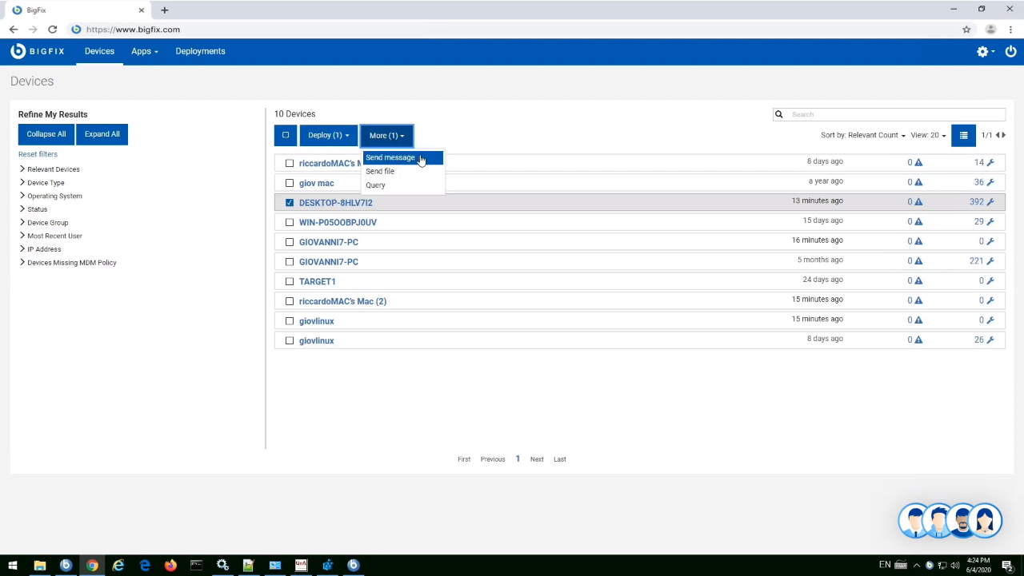Toggle the select-all devices checkbox
This screenshot has height=576, width=1024.
(286, 135)
